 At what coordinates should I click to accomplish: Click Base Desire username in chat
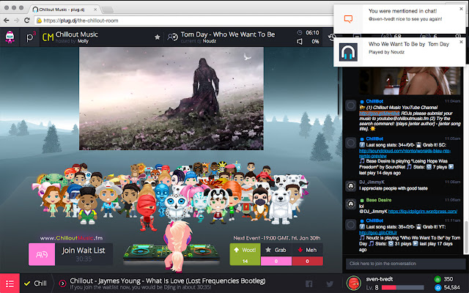pos(379,200)
